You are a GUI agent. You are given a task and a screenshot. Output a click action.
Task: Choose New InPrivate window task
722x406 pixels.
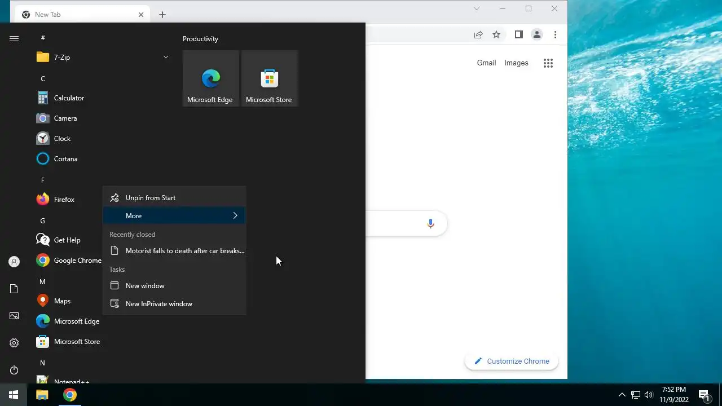pyautogui.click(x=174, y=304)
